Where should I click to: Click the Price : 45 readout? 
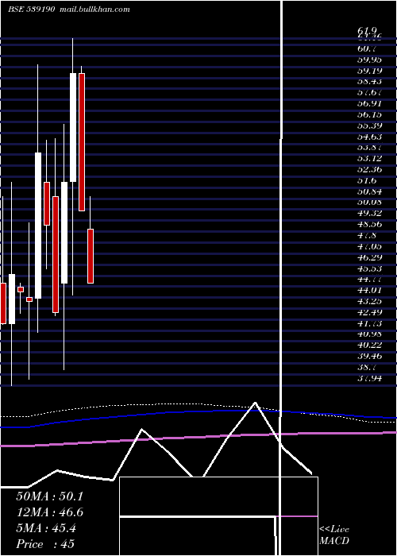(45, 544)
